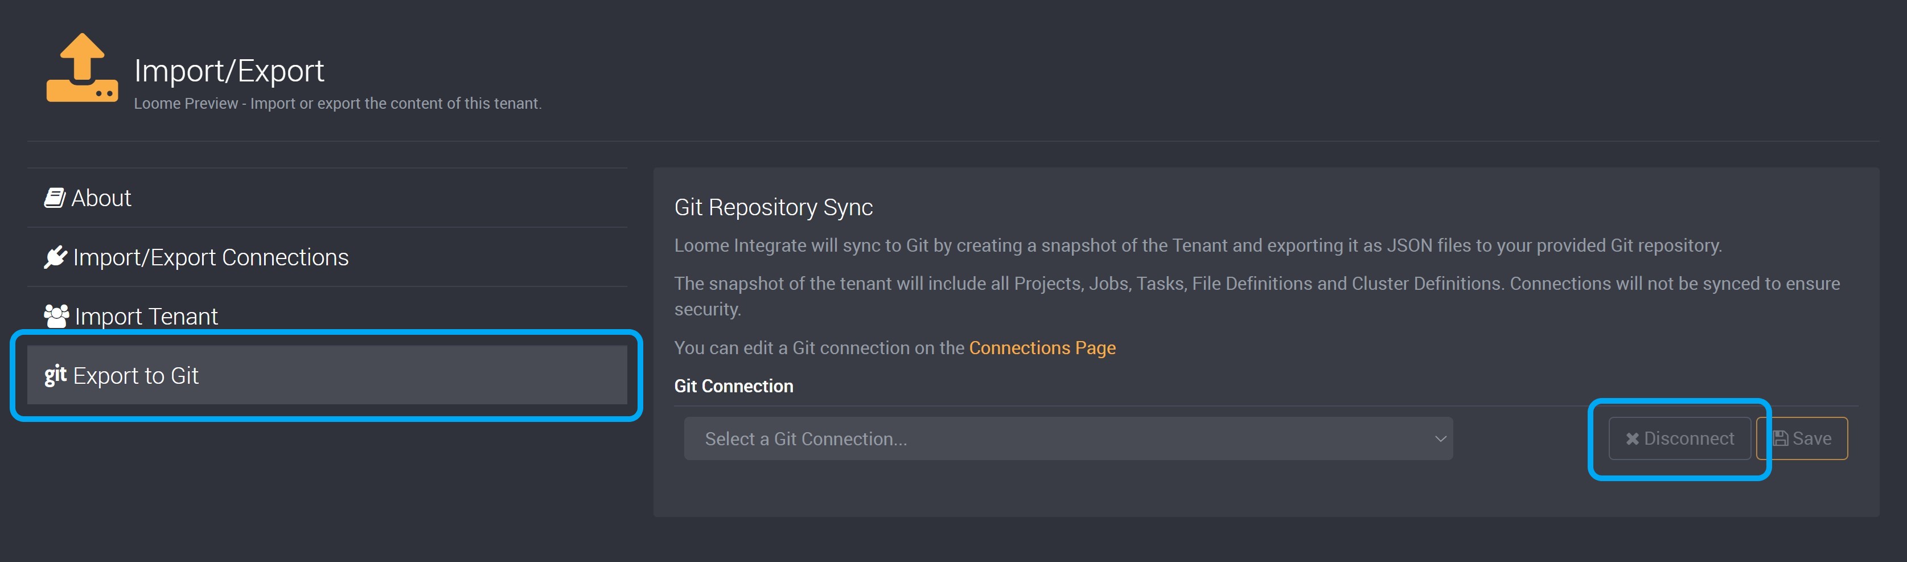
Task: Click the Disconnect button
Action: [1679, 439]
